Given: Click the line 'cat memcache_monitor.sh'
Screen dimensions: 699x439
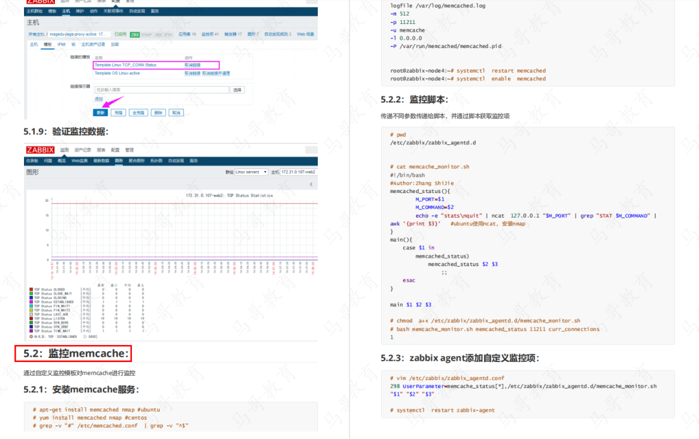Looking at the screenshot, I should click(430, 167).
